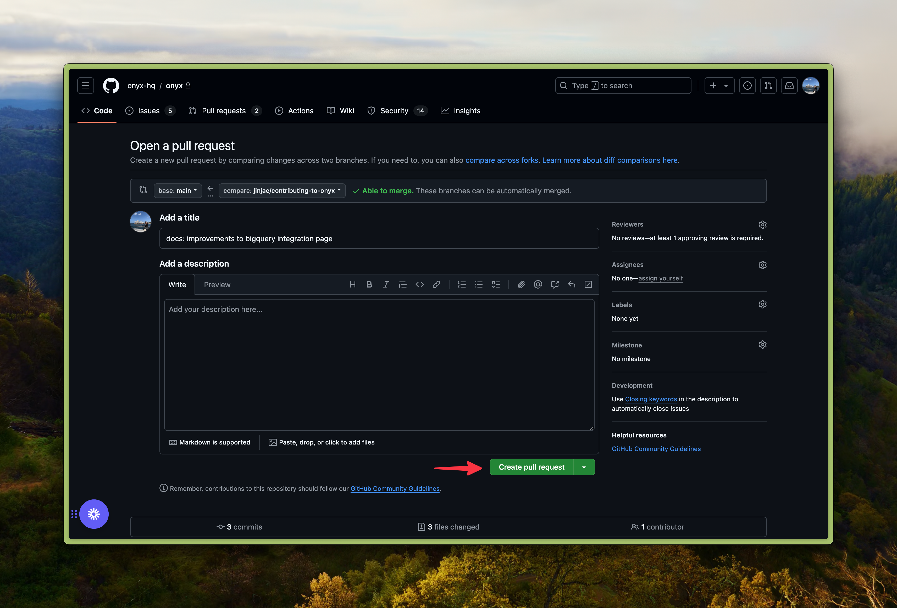This screenshot has height=608, width=897.
Task: Open the hamburger navigation menu
Action: click(x=85, y=86)
